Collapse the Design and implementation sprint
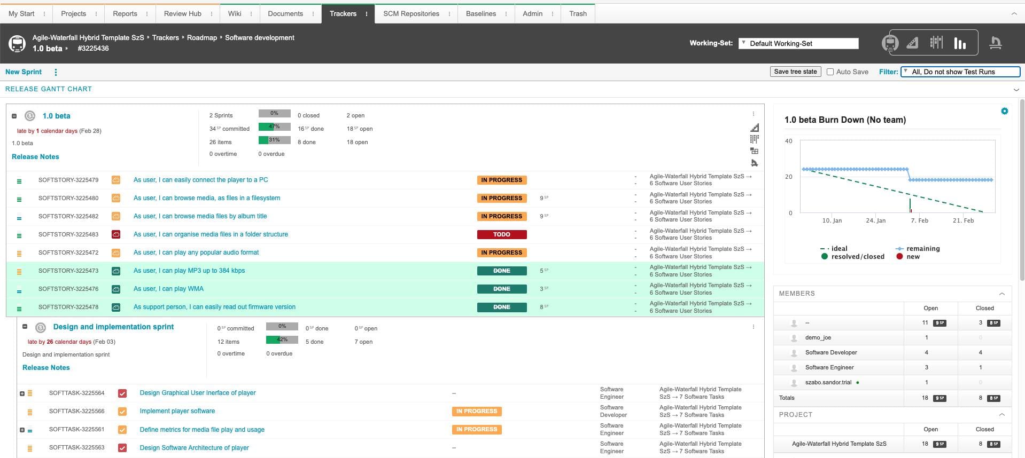Image resolution: width=1025 pixels, height=458 pixels. (x=25, y=327)
